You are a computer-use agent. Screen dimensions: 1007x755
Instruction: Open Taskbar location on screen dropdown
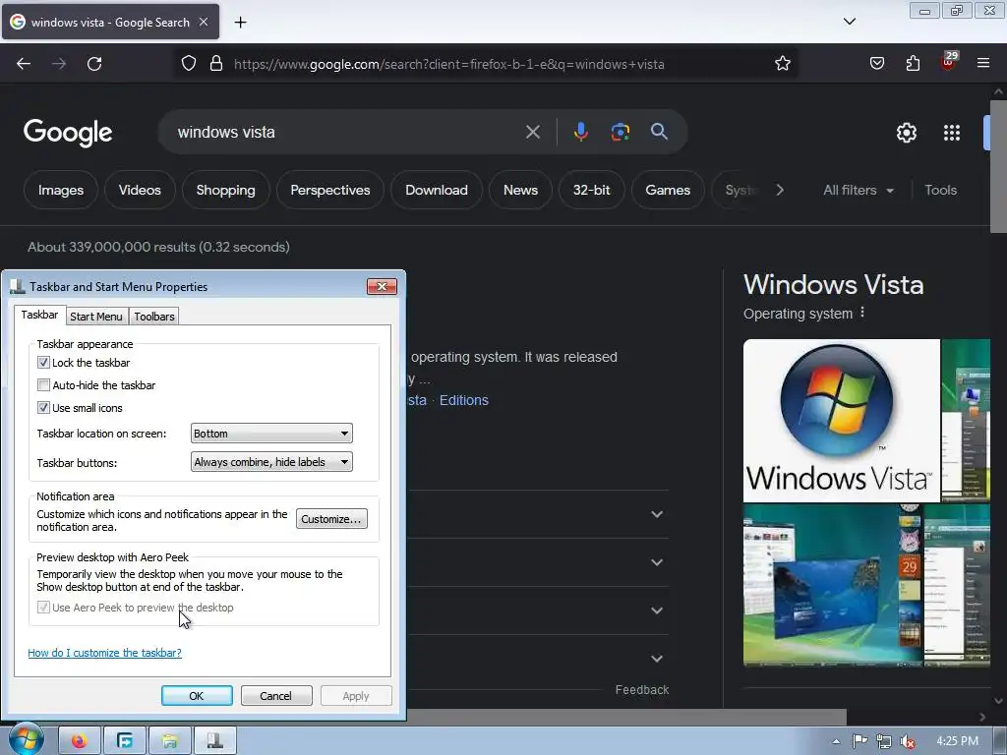[x=271, y=434]
